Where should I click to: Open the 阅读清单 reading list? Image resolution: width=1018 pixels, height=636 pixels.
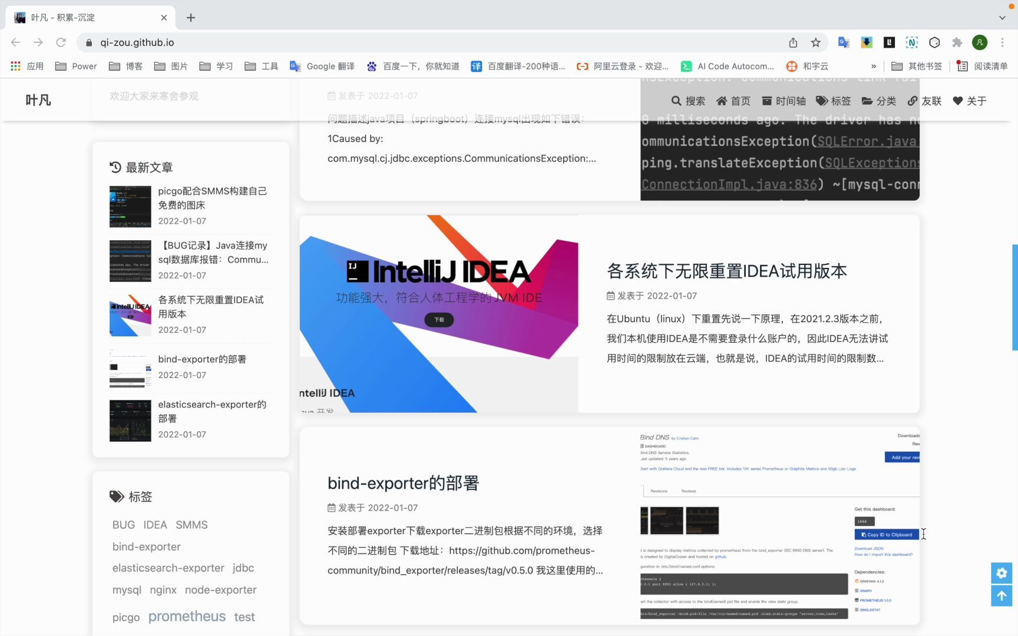(982, 66)
